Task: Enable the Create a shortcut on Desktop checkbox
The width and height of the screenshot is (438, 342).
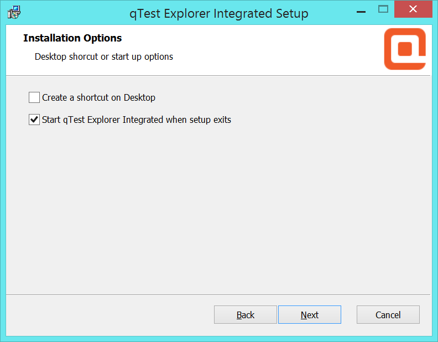Action: 34,98
